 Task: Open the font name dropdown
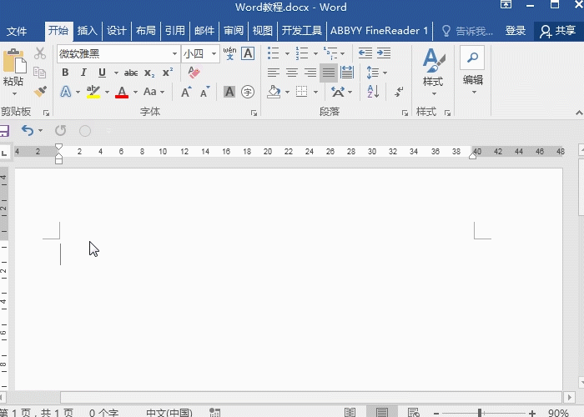[174, 53]
